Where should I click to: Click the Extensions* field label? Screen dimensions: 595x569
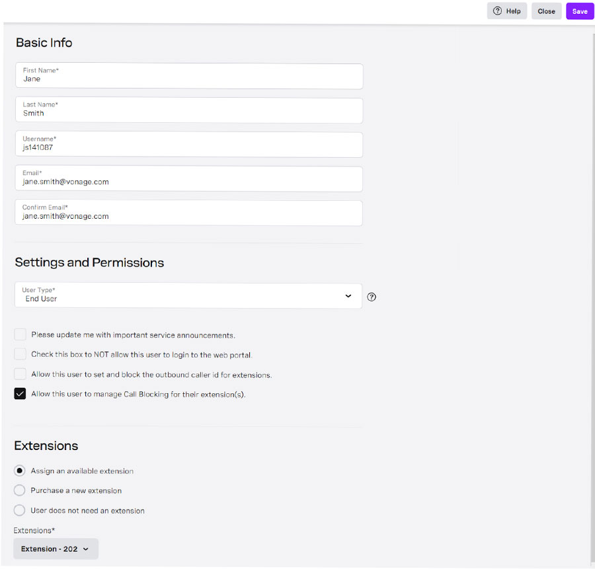point(34,530)
